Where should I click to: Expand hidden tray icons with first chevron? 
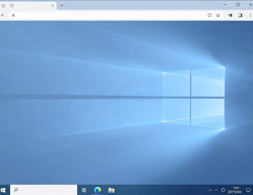click(210, 190)
